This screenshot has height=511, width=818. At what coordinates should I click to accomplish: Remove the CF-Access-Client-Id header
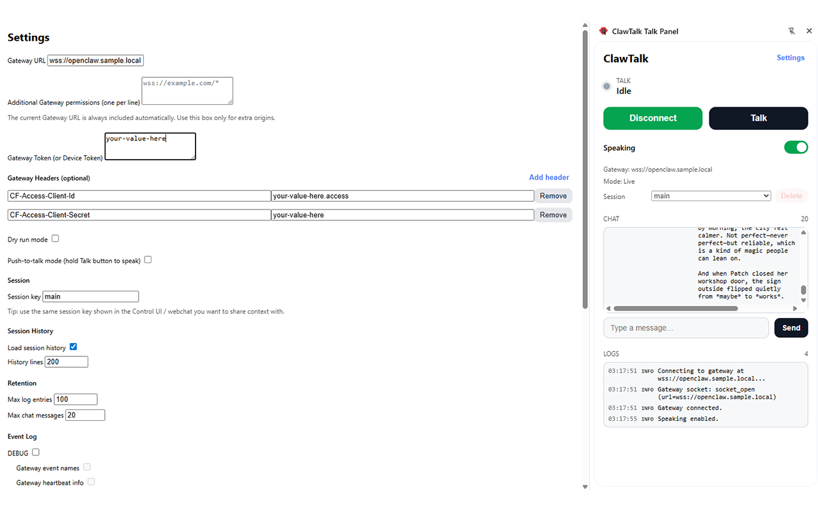553,196
